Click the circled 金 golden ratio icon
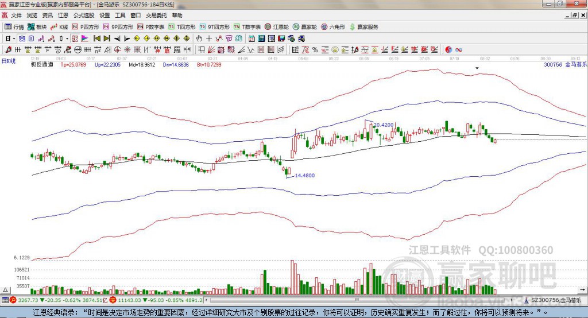Screen dimensions: 588x318 click(x=335, y=50)
